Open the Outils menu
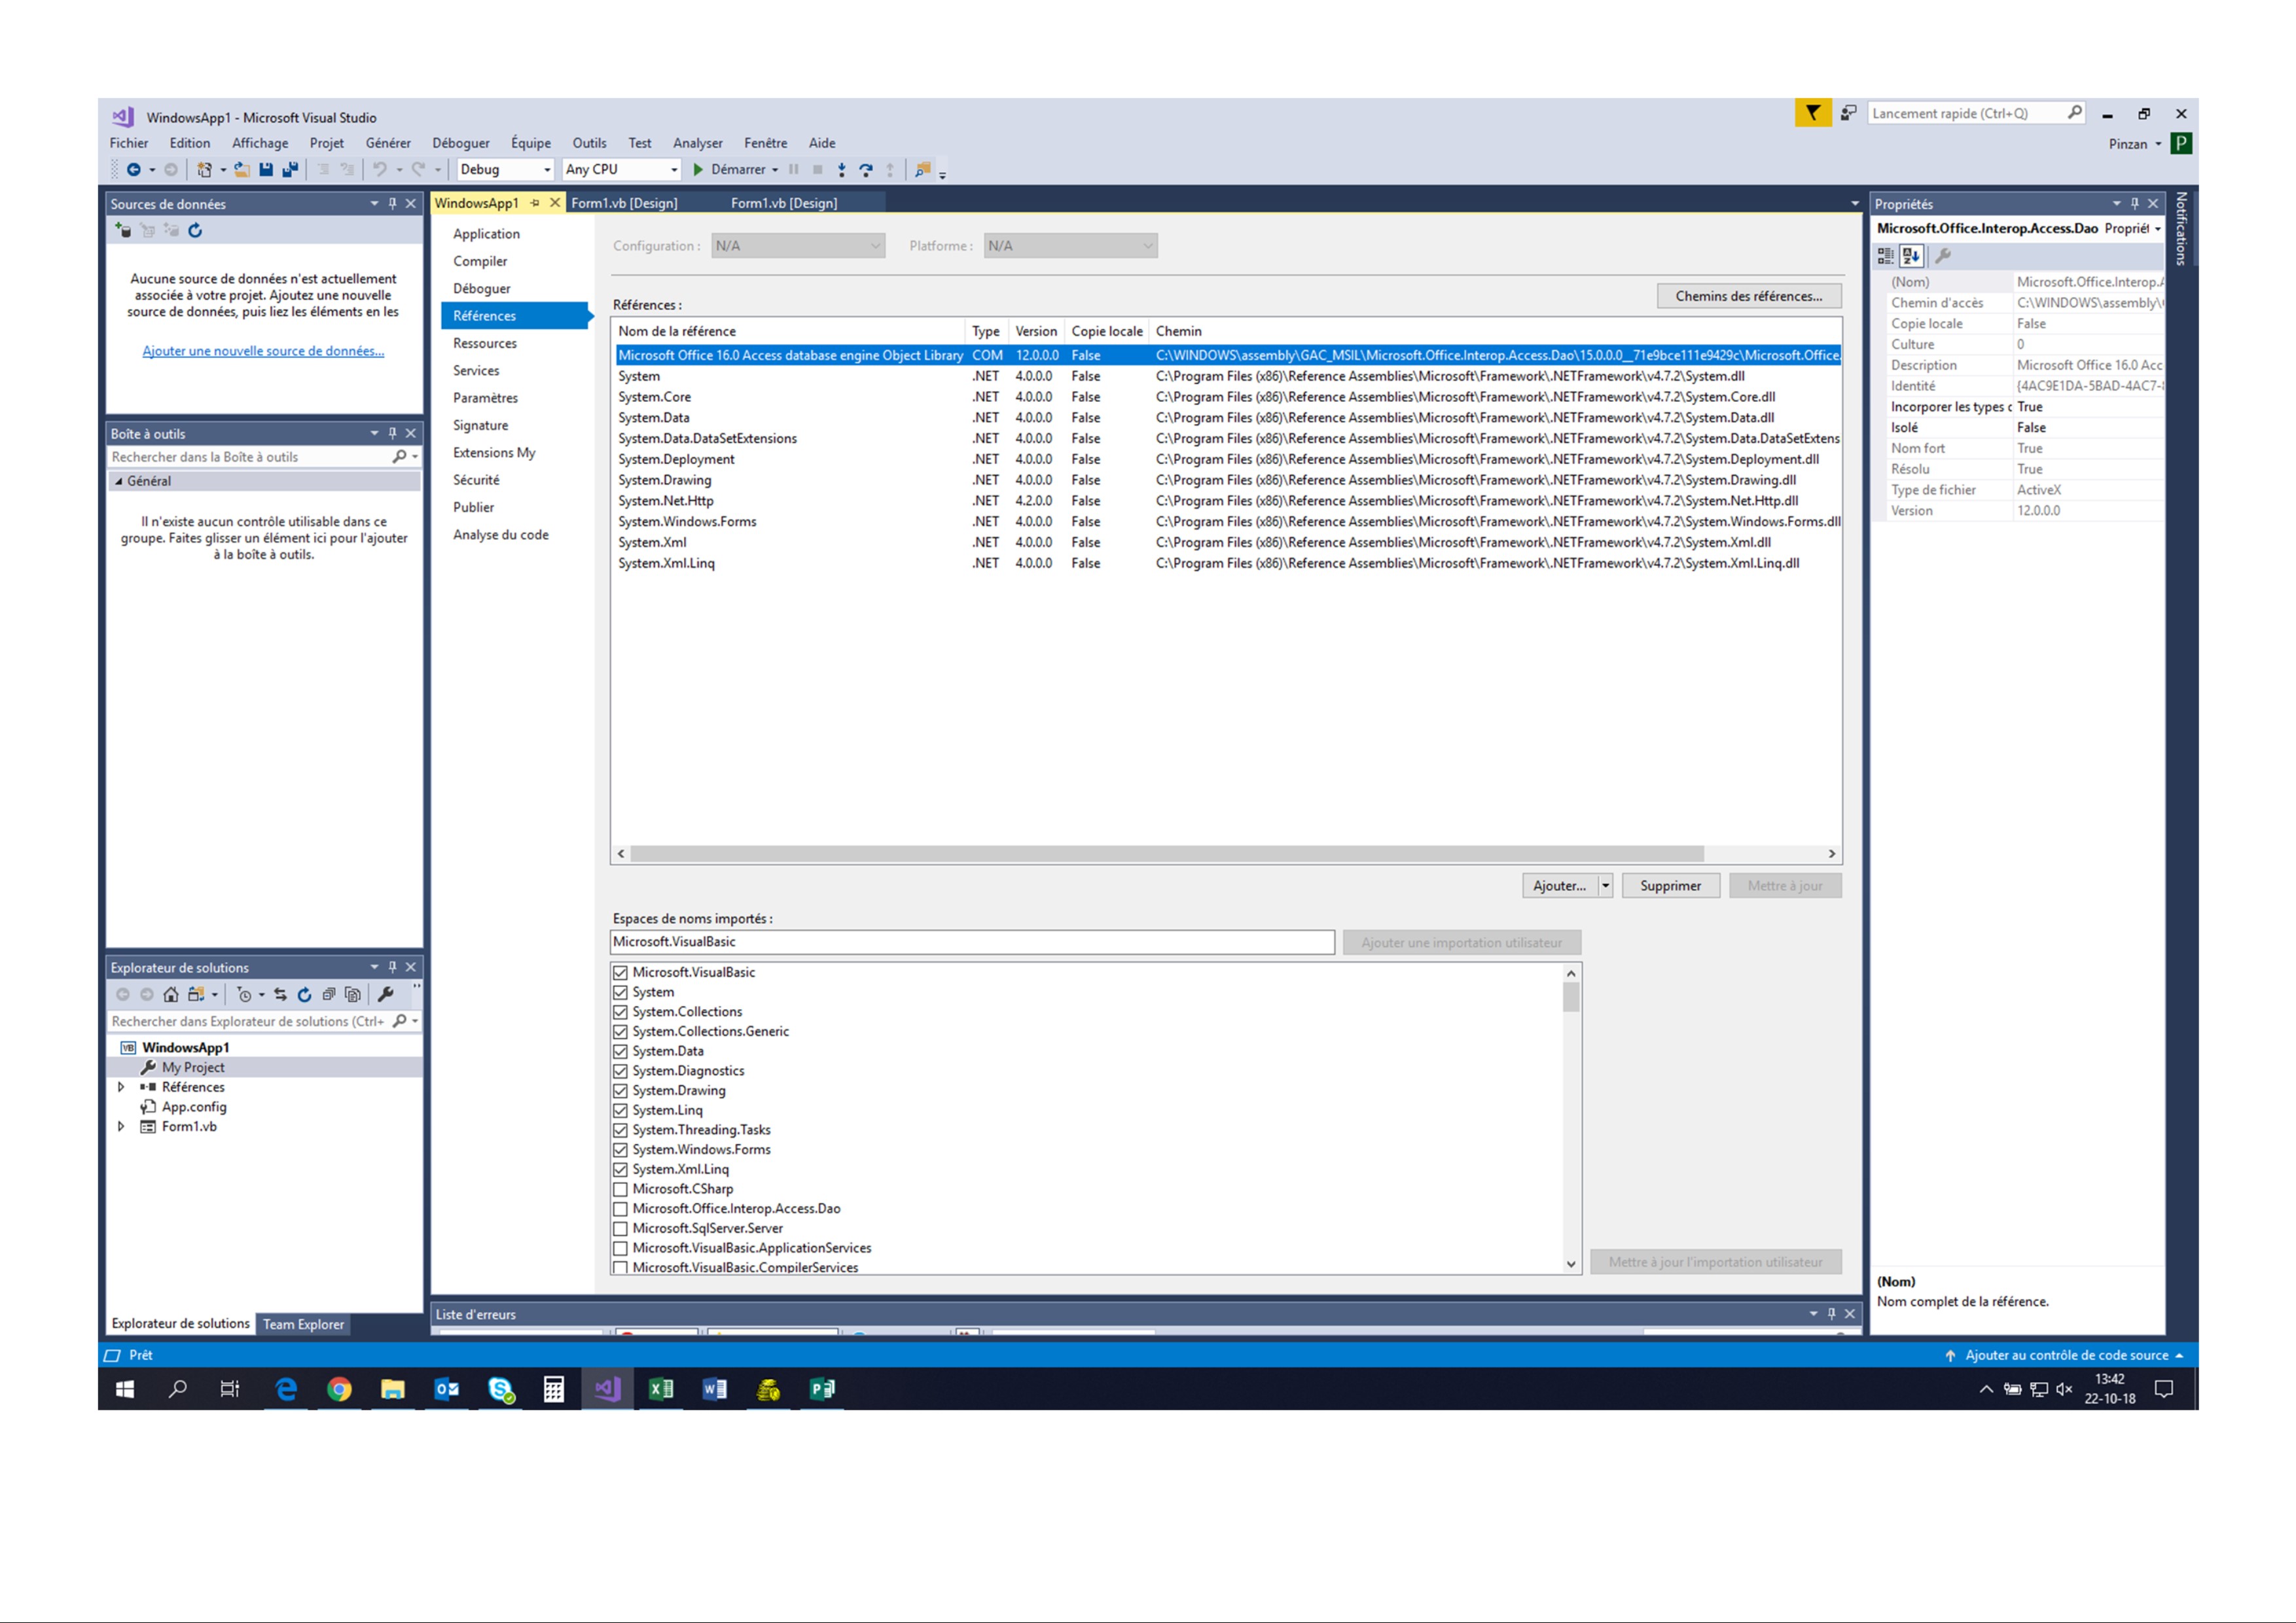Image resolution: width=2296 pixels, height=1623 pixels. click(589, 143)
